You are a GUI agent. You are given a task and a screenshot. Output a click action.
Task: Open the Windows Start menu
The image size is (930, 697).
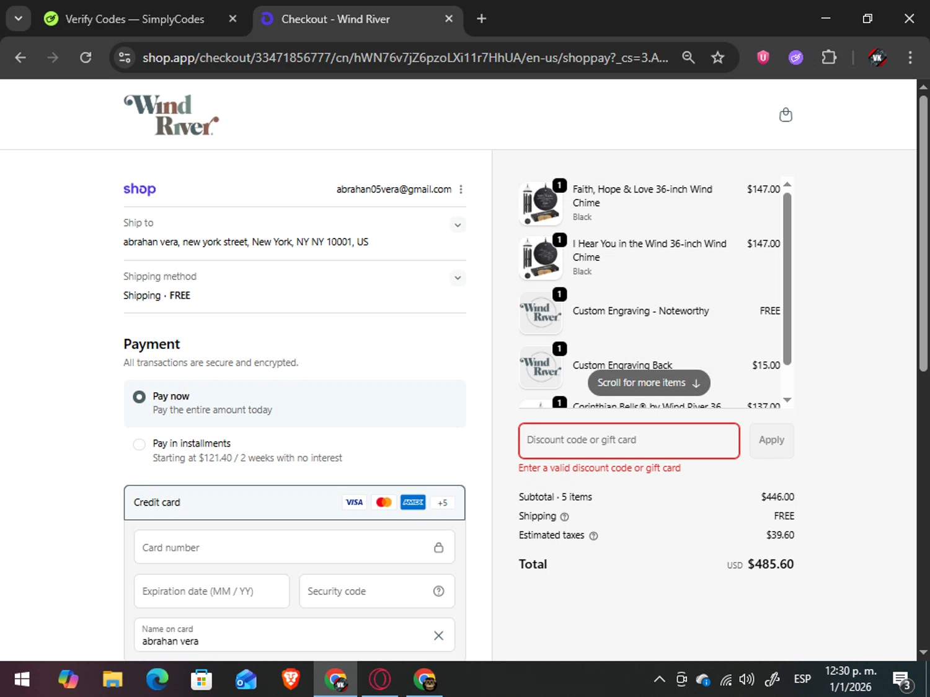pyautogui.click(x=22, y=680)
